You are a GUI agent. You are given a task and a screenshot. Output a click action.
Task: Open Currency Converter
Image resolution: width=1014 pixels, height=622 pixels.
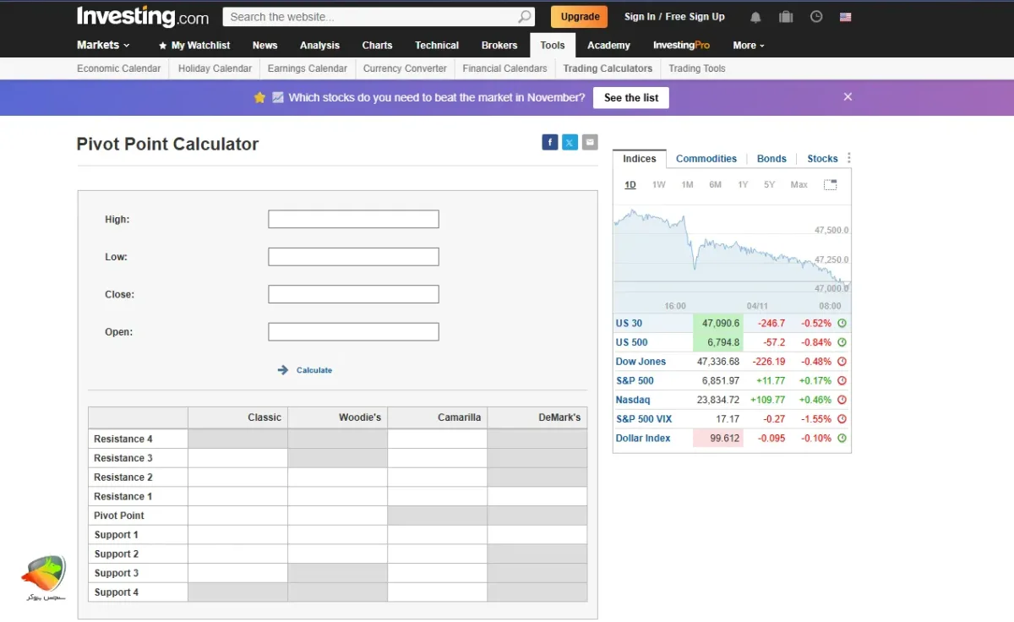click(x=405, y=68)
